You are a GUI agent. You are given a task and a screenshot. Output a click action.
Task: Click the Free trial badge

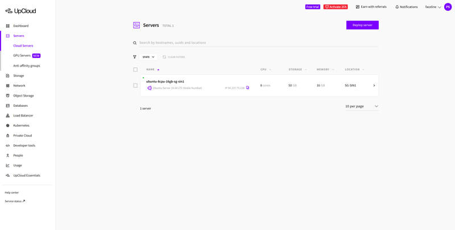tap(312, 7)
